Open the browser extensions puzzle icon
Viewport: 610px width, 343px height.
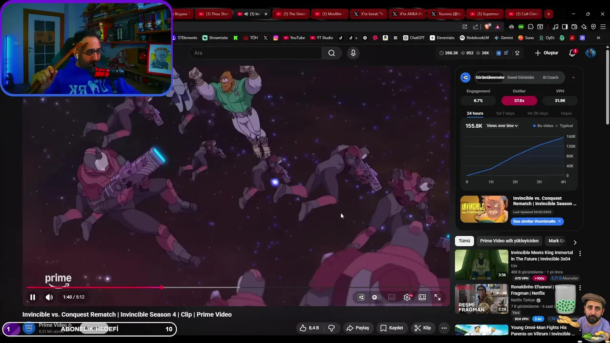pos(530,27)
